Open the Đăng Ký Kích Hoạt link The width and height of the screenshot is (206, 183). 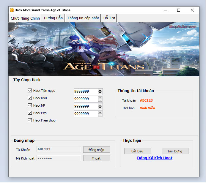tap(155, 158)
